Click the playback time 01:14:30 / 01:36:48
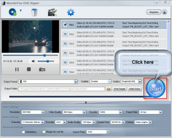Viewport: 172px width, 138px height. (x=13, y=61)
